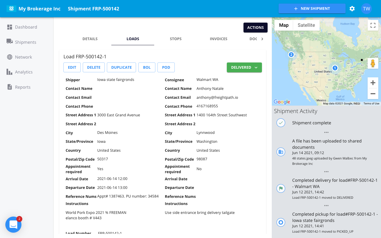Click the My Brokerage Inc logo
381x238 pixels.
click(11, 9)
